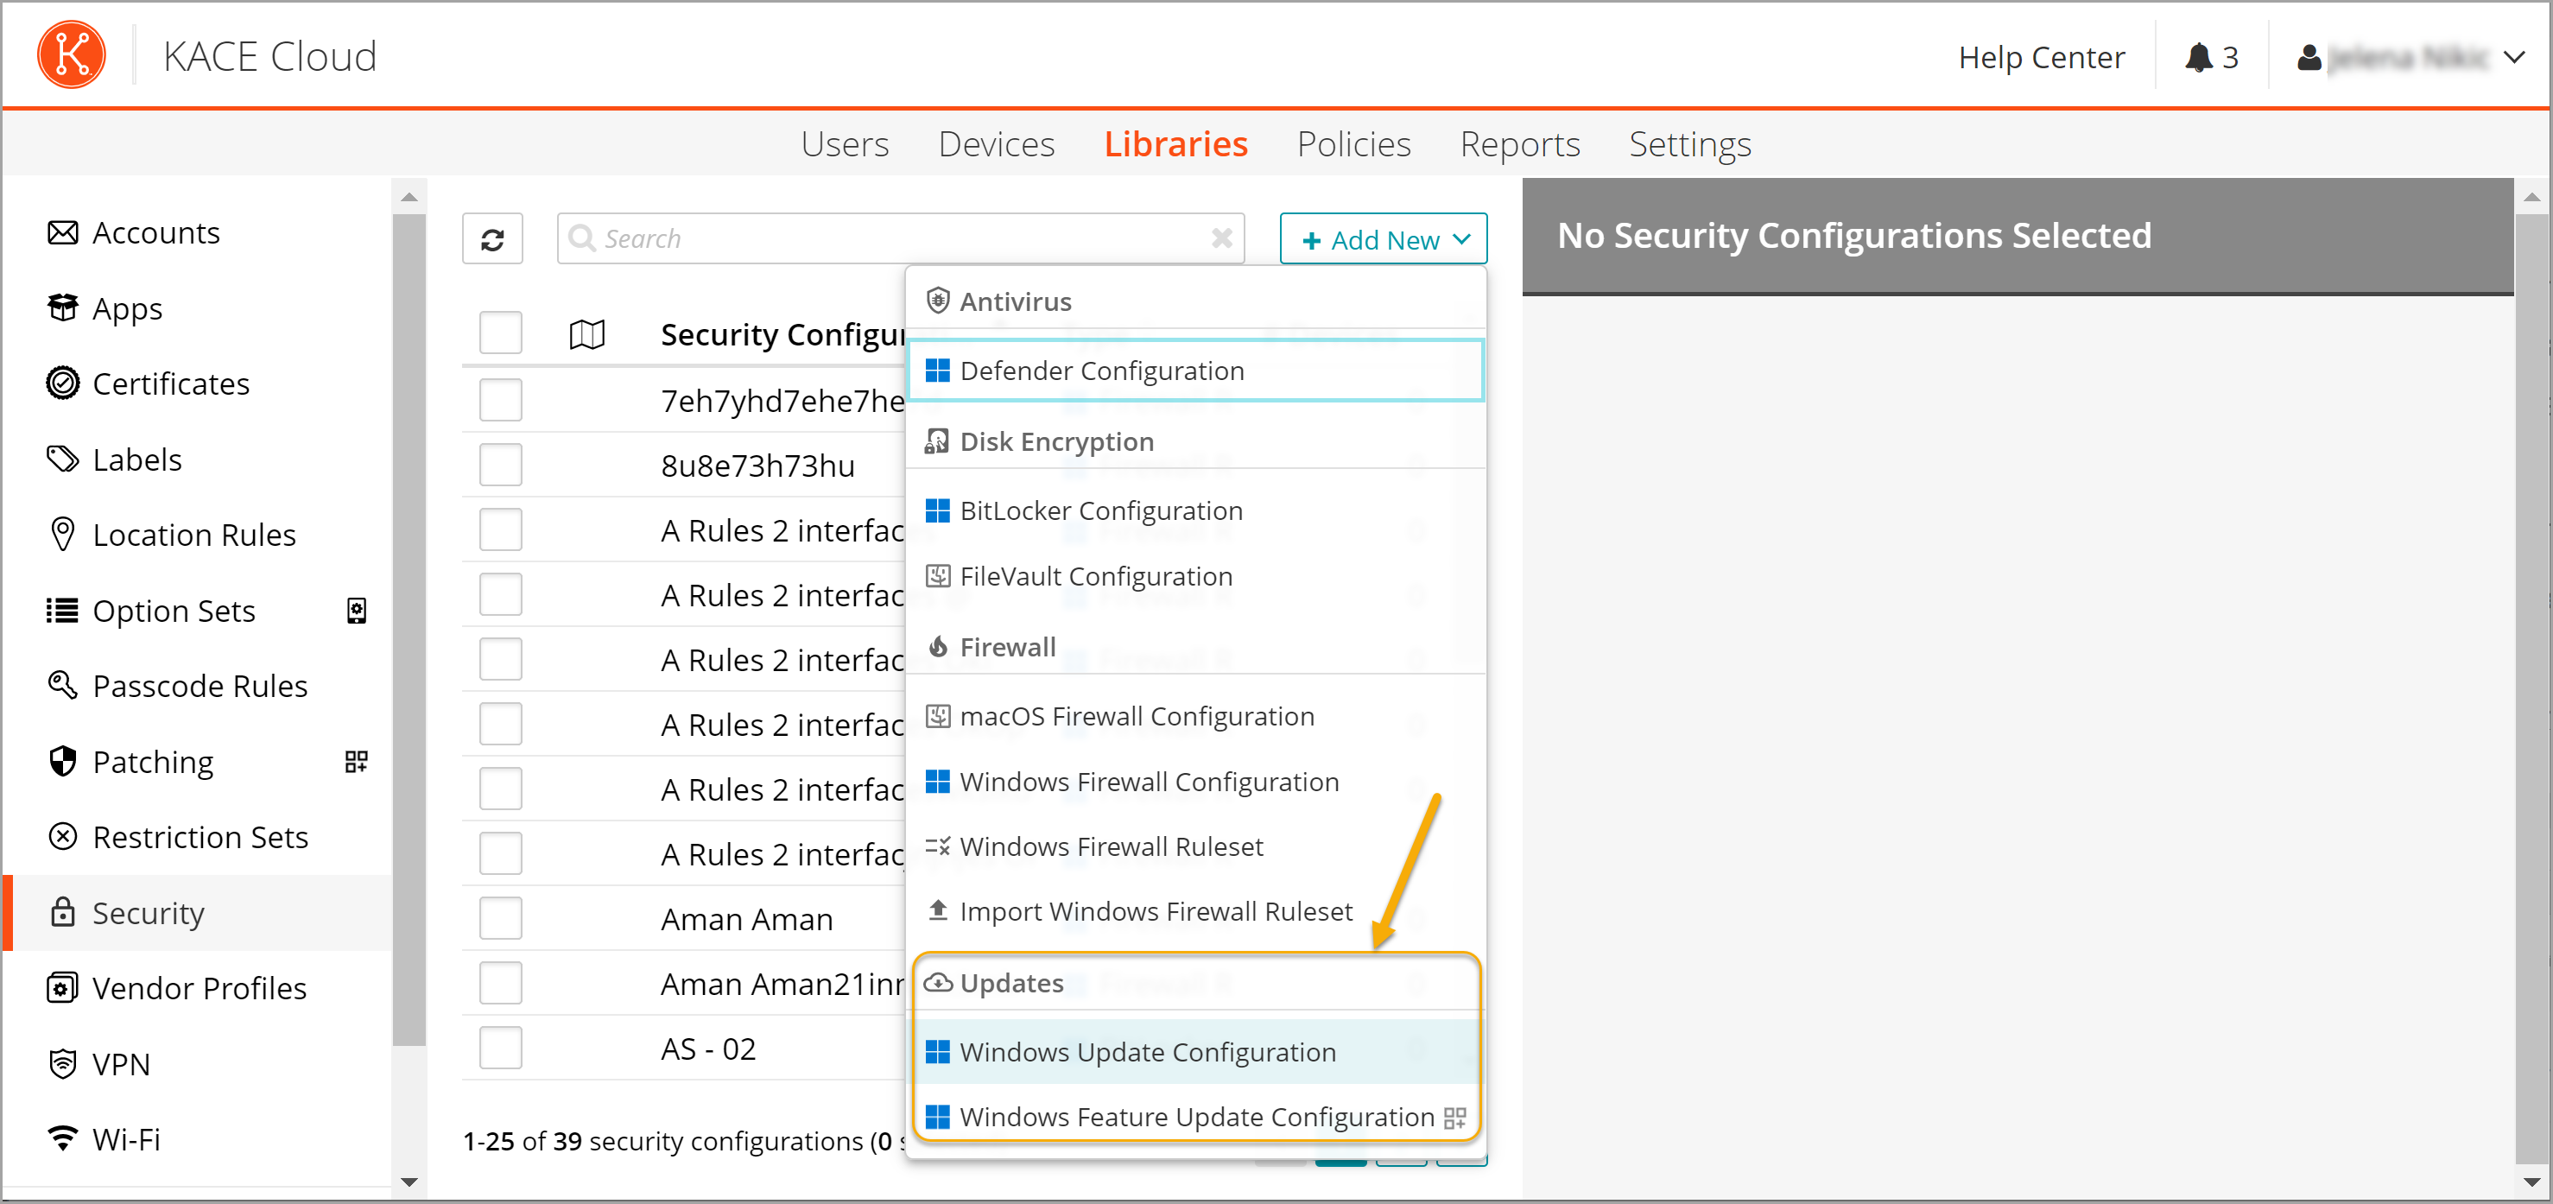
Task: Click the refresh list icon button
Action: [491, 239]
